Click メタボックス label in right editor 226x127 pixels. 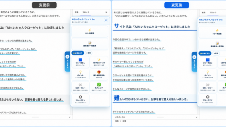(x=120, y=117)
